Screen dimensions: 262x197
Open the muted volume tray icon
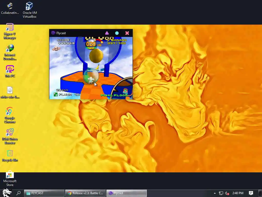(227, 193)
